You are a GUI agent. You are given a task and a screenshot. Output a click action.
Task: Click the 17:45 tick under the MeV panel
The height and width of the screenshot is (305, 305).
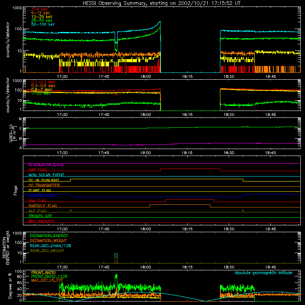point(104,115)
